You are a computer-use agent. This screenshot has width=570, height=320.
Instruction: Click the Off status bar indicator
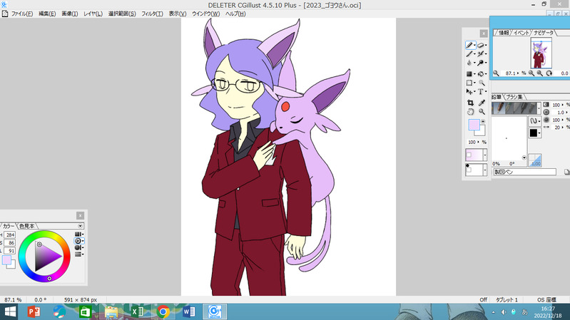pyautogui.click(x=483, y=299)
